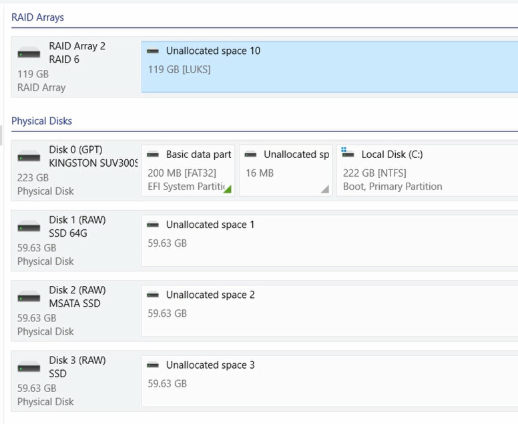
Task: Click the Disk 3 SSD drive icon
Action: click(29, 367)
